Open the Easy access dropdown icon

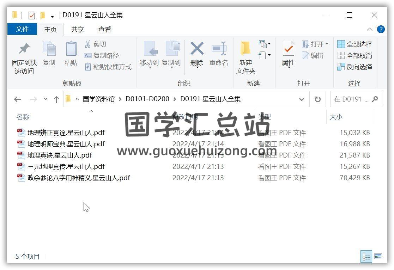[x=265, y=55]
